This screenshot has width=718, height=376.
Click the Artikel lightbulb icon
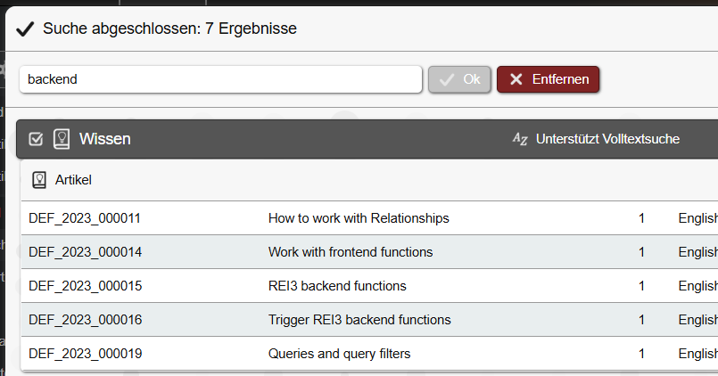pos(39,180)
